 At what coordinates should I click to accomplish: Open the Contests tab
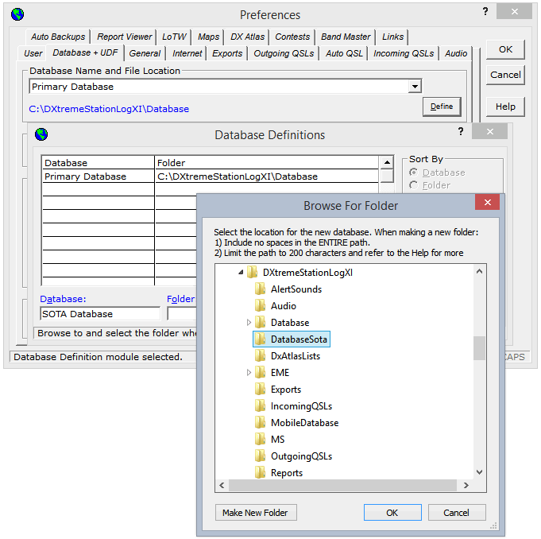point(292,37)
